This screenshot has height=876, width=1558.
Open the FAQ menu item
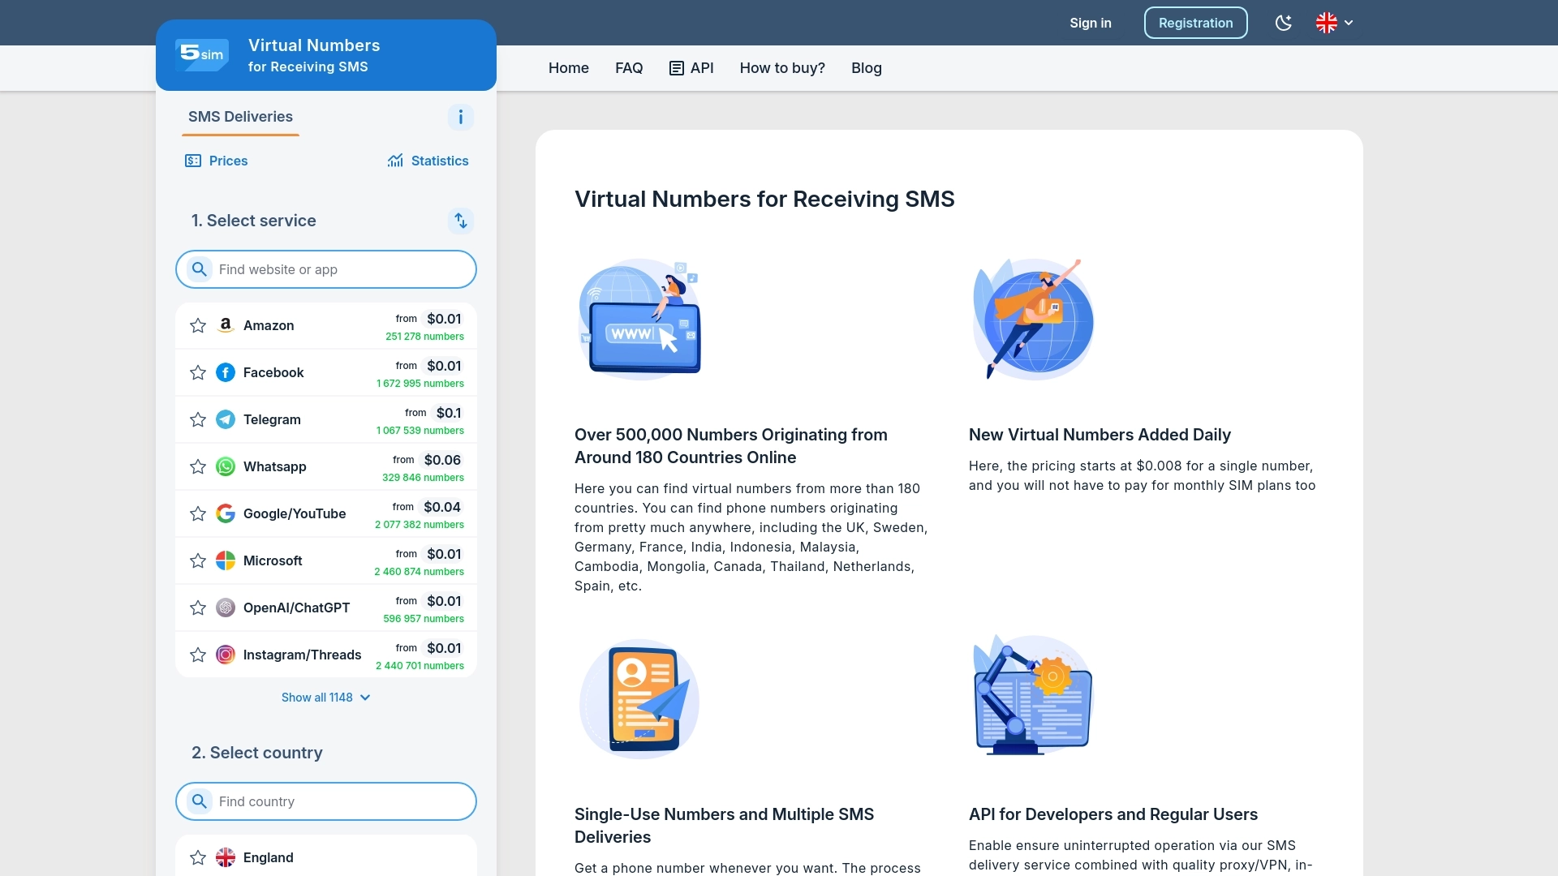click(629, 68)
